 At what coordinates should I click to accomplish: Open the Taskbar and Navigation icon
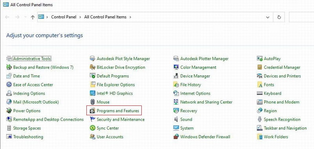(259, 128)
